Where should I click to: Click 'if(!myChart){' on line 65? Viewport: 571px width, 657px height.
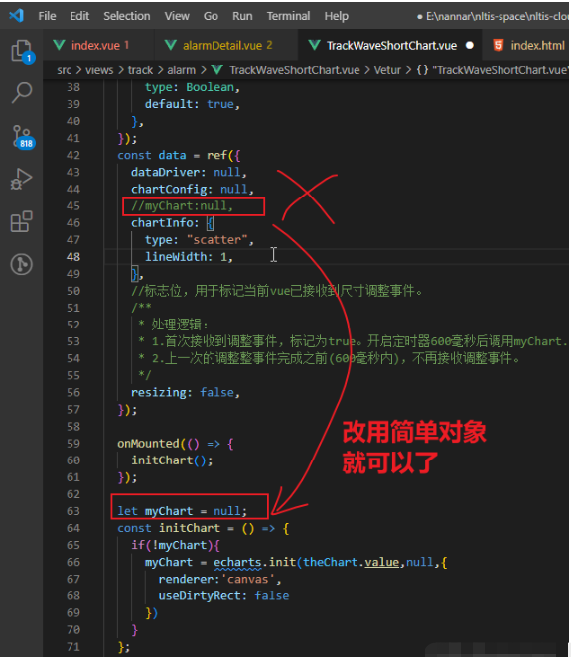pyautogui.click(x=176, y=545)
